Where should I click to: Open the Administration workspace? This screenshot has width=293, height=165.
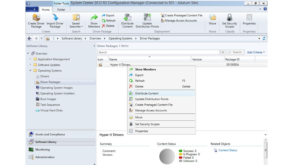click(61, 157)
